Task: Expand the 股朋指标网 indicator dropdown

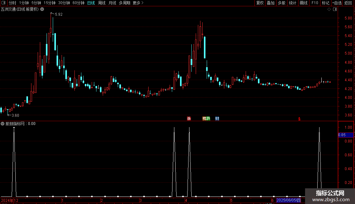Action: [3, 124]
